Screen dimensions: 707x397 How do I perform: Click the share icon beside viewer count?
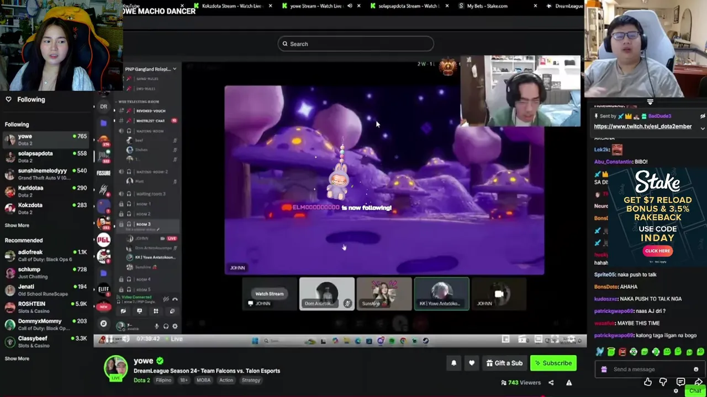click(x=551, y=383)
